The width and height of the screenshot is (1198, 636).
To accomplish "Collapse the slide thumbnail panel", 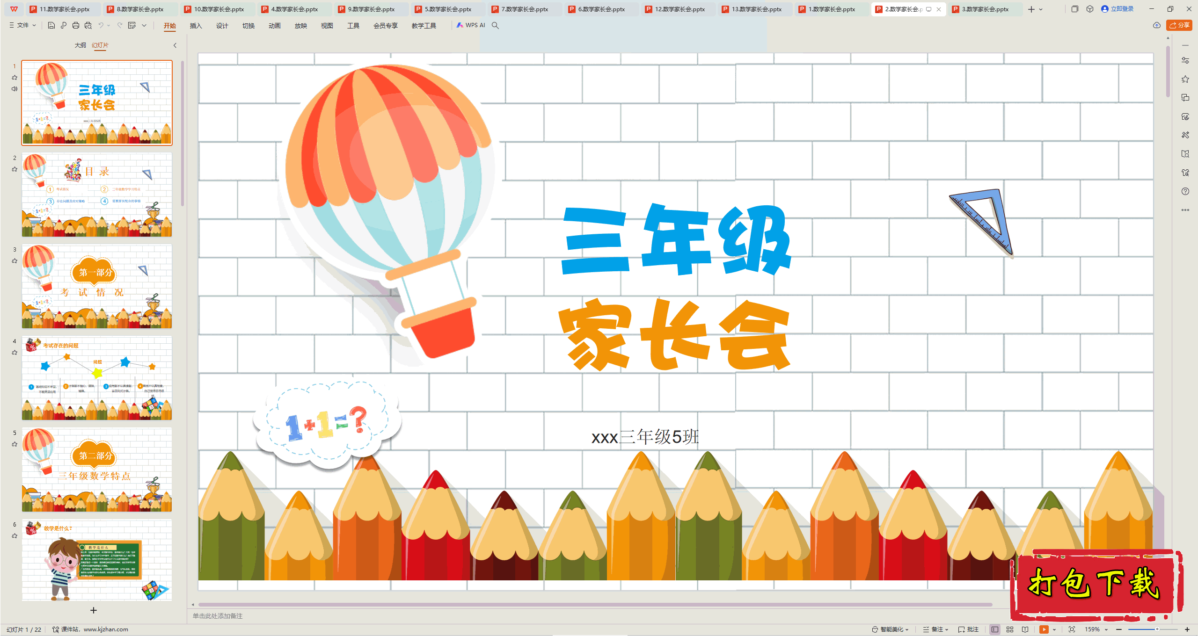I will tap(175, 45).
